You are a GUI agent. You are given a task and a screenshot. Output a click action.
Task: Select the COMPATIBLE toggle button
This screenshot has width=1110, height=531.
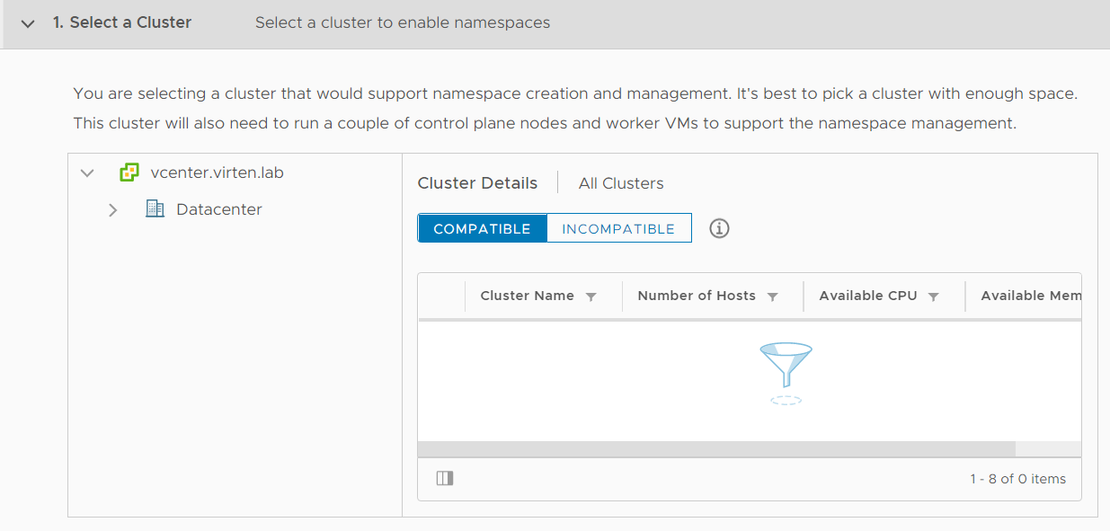pos(482,228)
